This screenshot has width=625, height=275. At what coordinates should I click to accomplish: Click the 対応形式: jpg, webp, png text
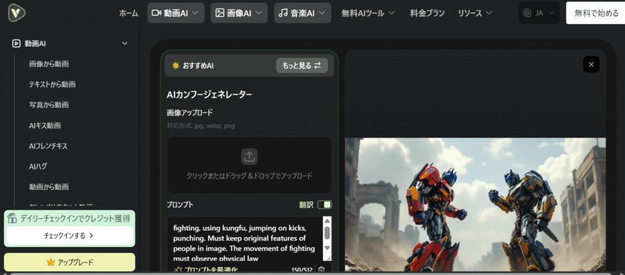pos(201,125)
